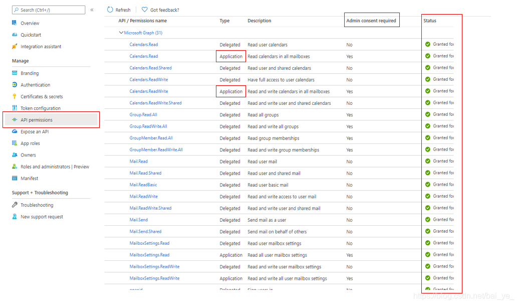Click the API permissions icon
Image resolution: width=519 pixels, height=305 pixels.
click(14, 120)
